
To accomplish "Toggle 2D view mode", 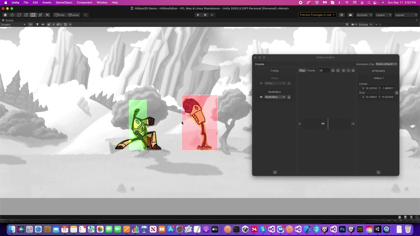I will pos(30,25).
